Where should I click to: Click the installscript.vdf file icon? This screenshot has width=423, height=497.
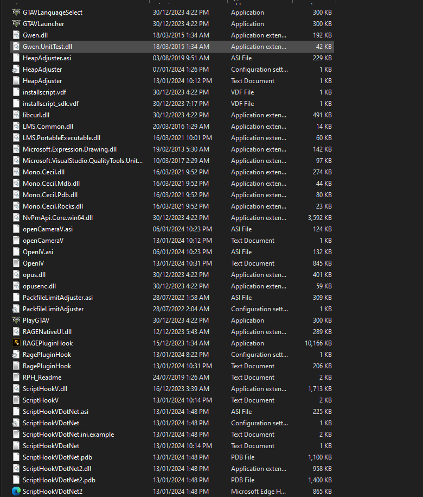[x=16, y=92]
